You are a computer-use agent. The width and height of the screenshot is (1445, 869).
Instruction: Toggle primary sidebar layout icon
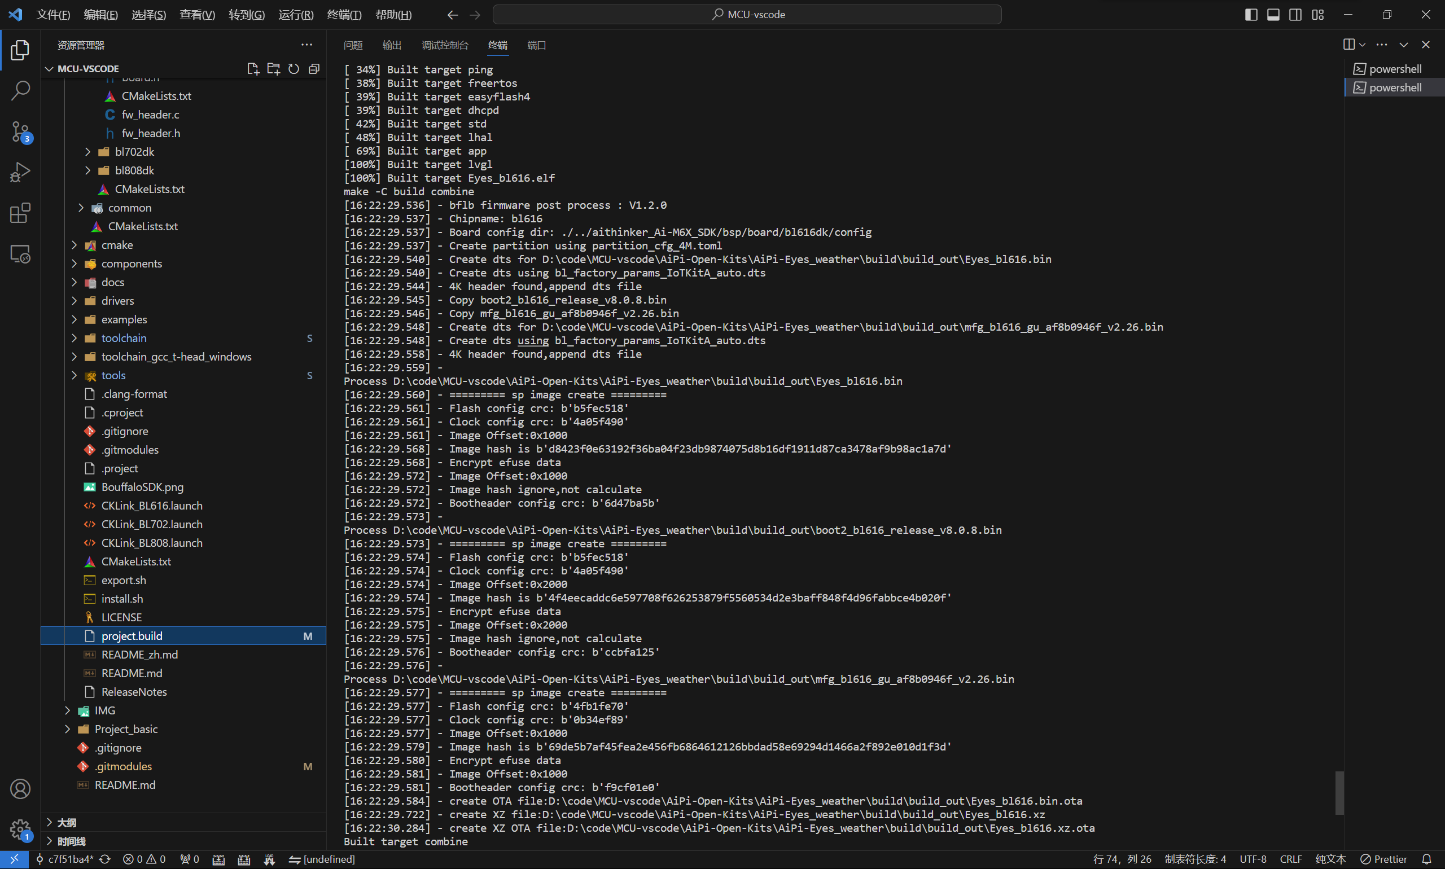(x=1251, y=15)
